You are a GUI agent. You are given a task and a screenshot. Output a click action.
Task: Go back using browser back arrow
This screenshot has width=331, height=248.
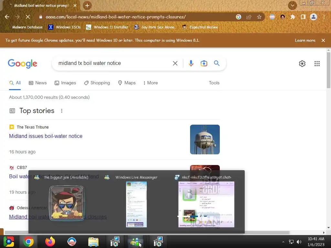(7, 17)
